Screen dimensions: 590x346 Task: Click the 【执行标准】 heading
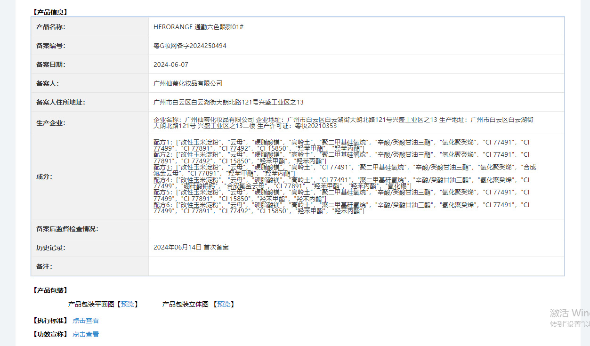coord(50,321)
